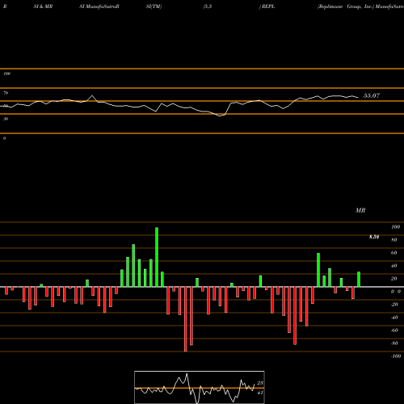This screenshot has height=404, width=404.
Task: Click the 8.50 value near MR scale
Action: coord(374,237)
